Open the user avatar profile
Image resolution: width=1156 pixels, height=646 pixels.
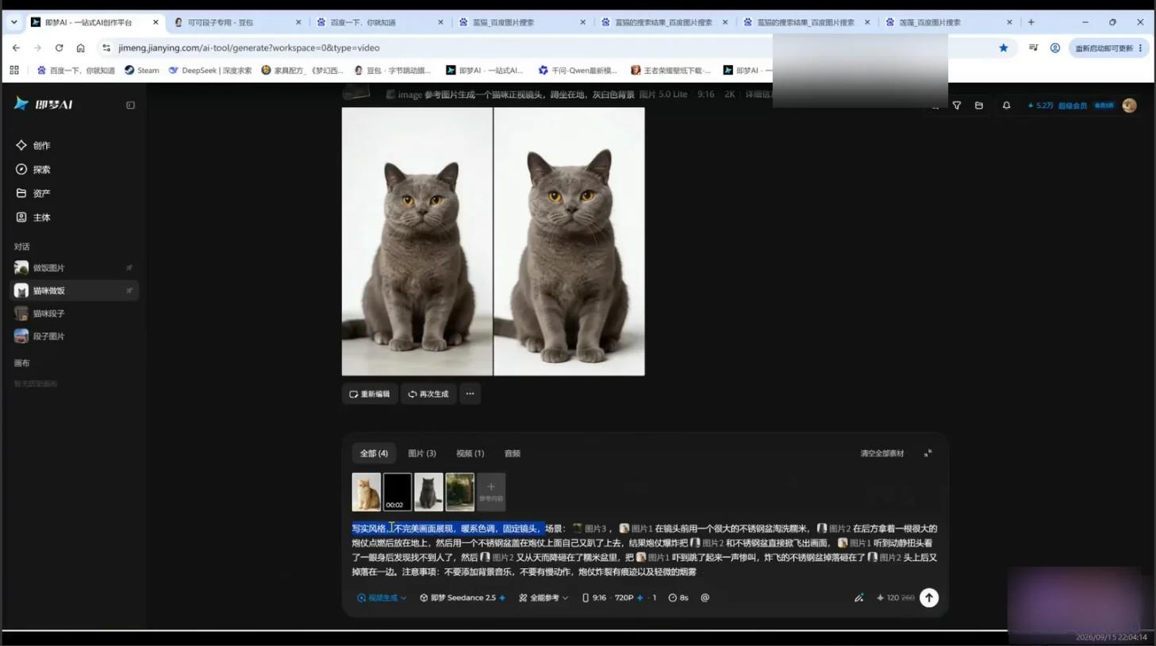click(x=1129, y=105)
